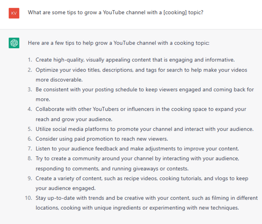The height and width of the screenshot is (224, 262).
Task: Click the text 'your audience engaged.'
Action: [x=65, y=188]
